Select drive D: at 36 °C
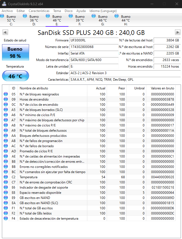Image resolution: width=182 pixels, height=239 pixels. 34,20
